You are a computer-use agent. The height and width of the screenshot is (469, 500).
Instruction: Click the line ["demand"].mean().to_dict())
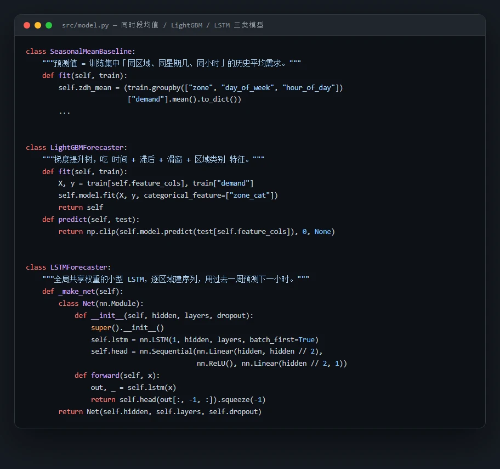[x=184, y=99]
